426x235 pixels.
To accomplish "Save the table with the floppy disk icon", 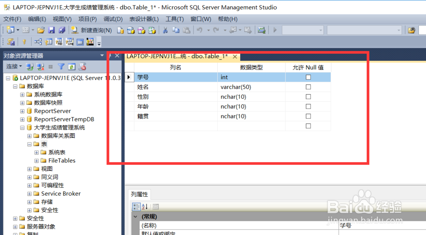I will [x=52, y=30].
